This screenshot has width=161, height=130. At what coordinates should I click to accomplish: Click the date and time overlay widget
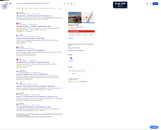click(120, 5)
